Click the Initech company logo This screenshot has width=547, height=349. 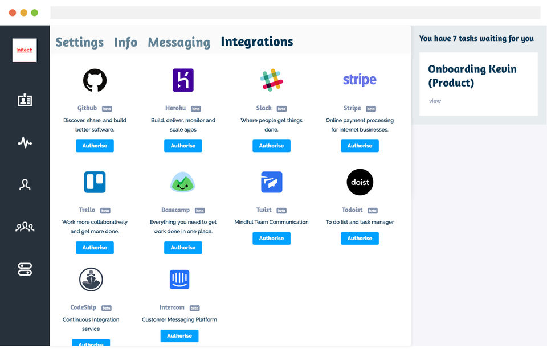point(25,50)
